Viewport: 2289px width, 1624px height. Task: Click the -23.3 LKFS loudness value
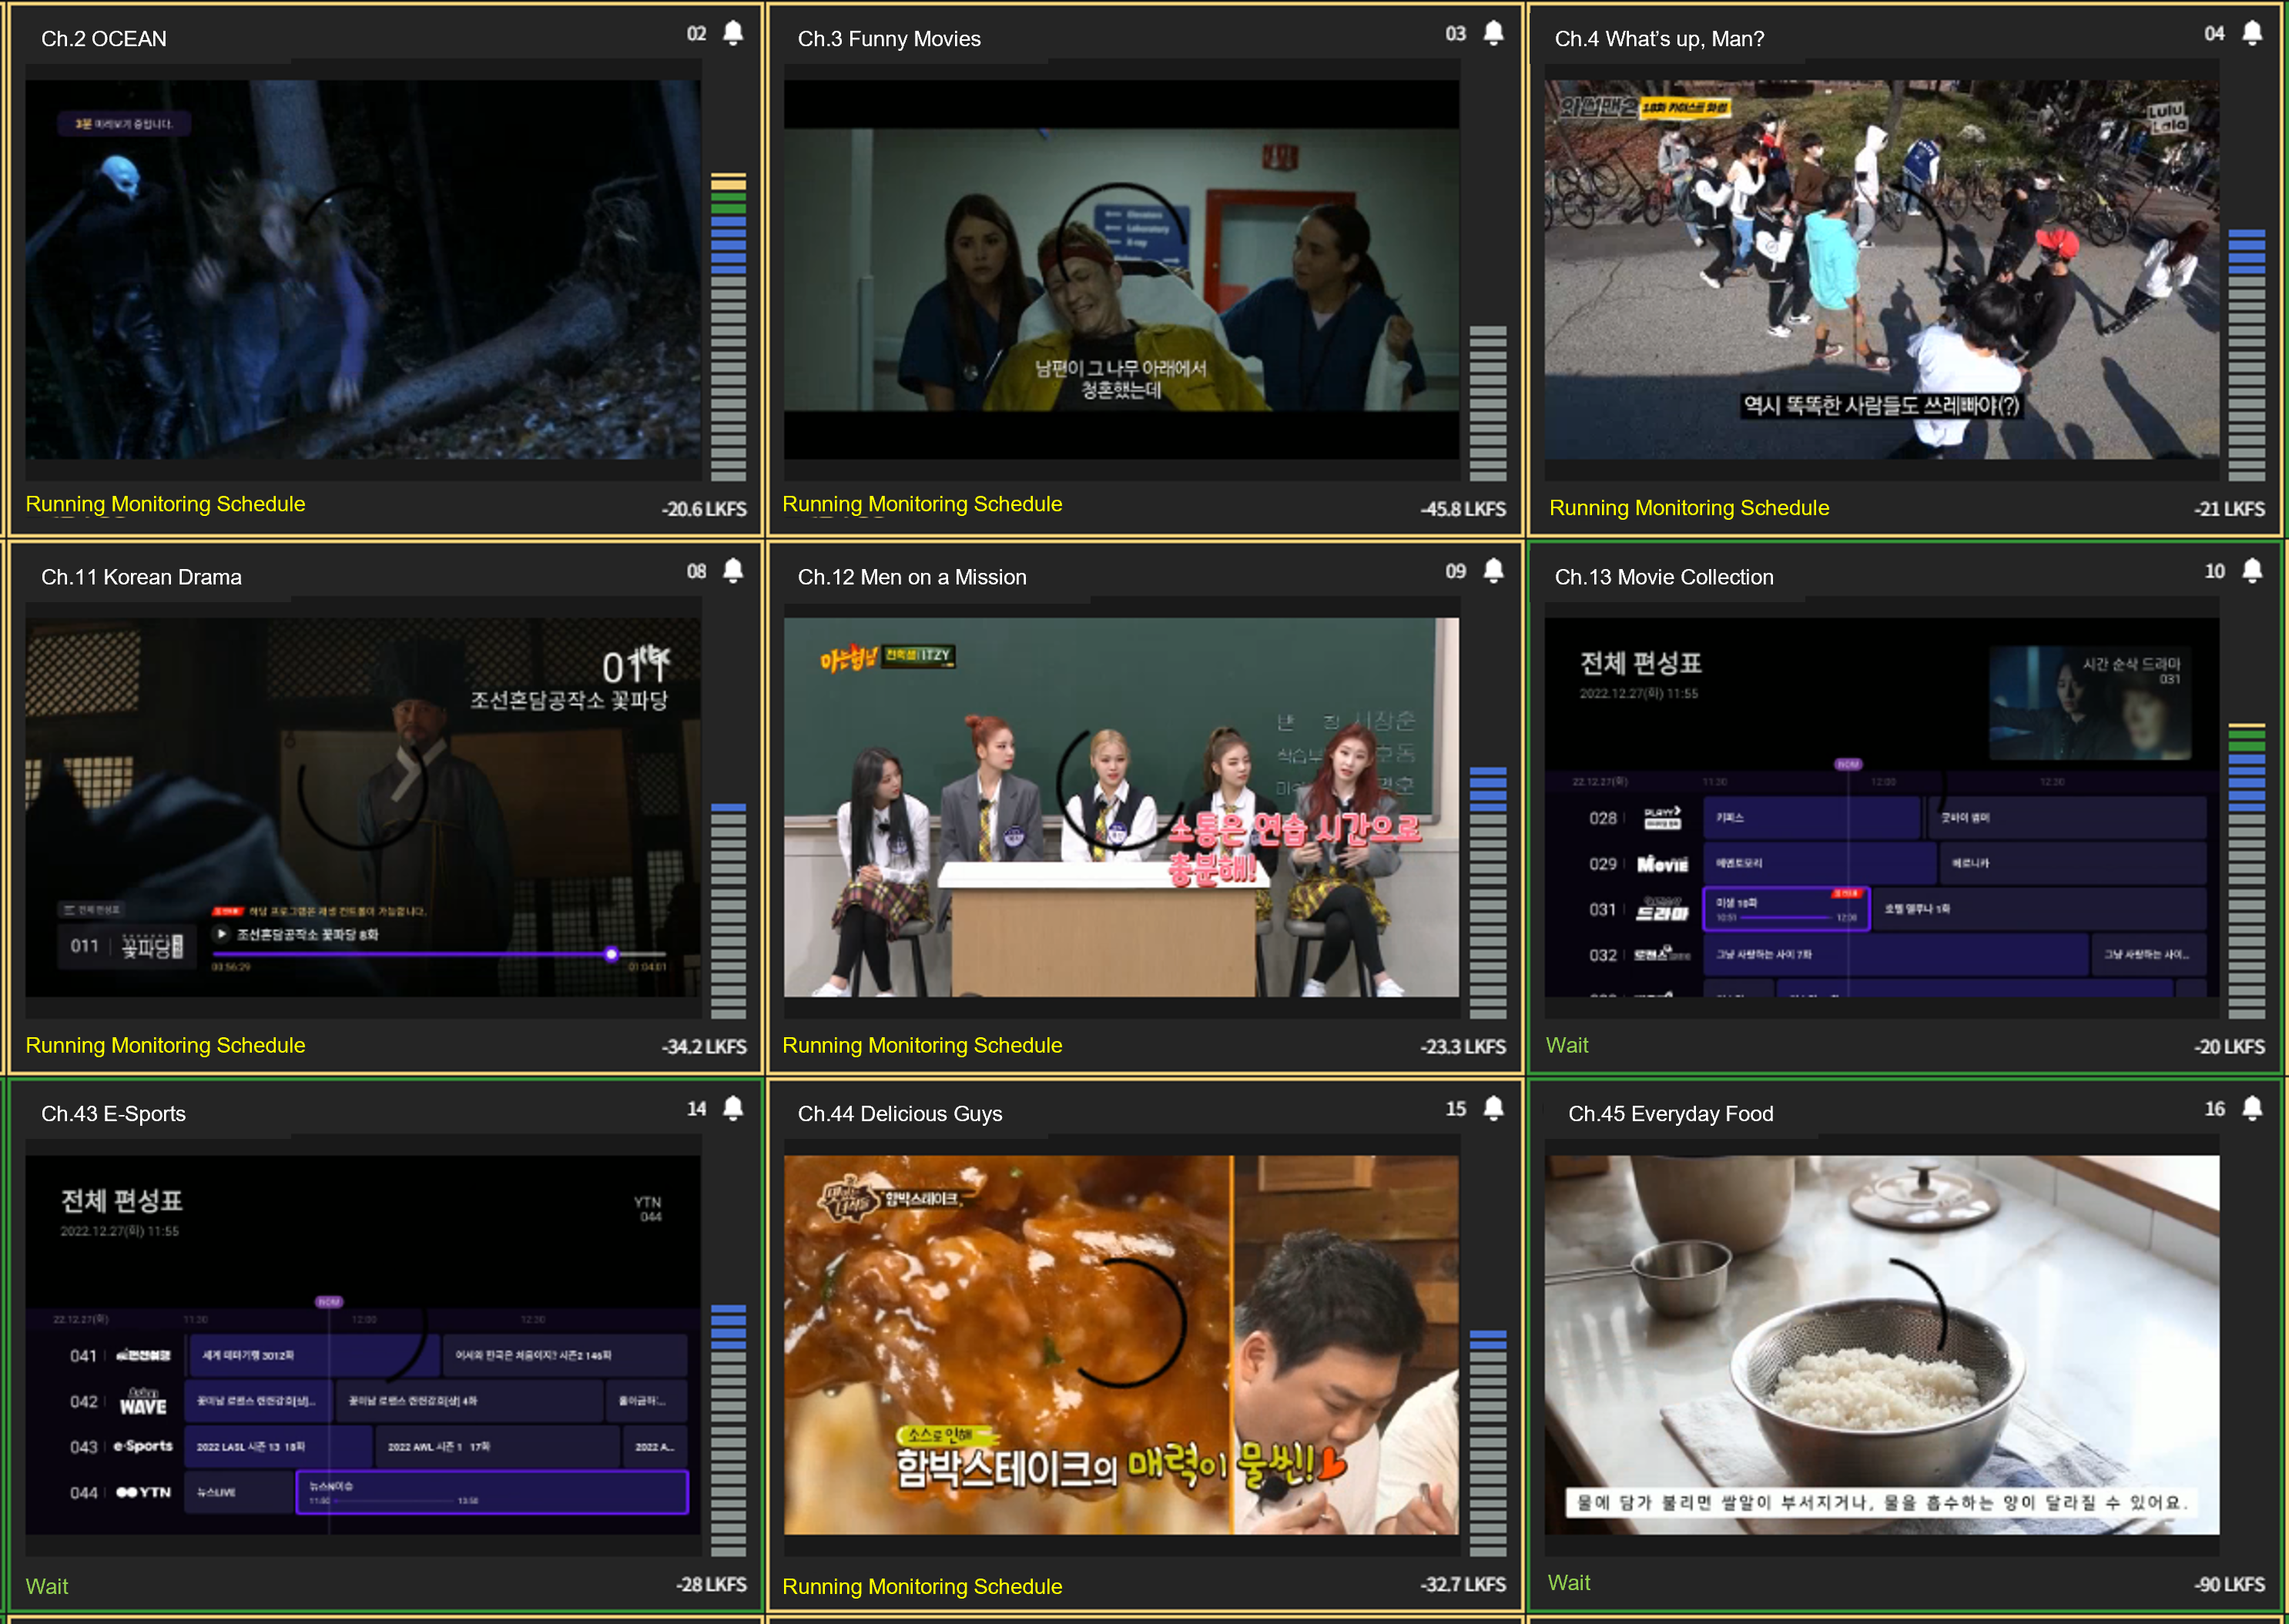pos(1463,1047)
